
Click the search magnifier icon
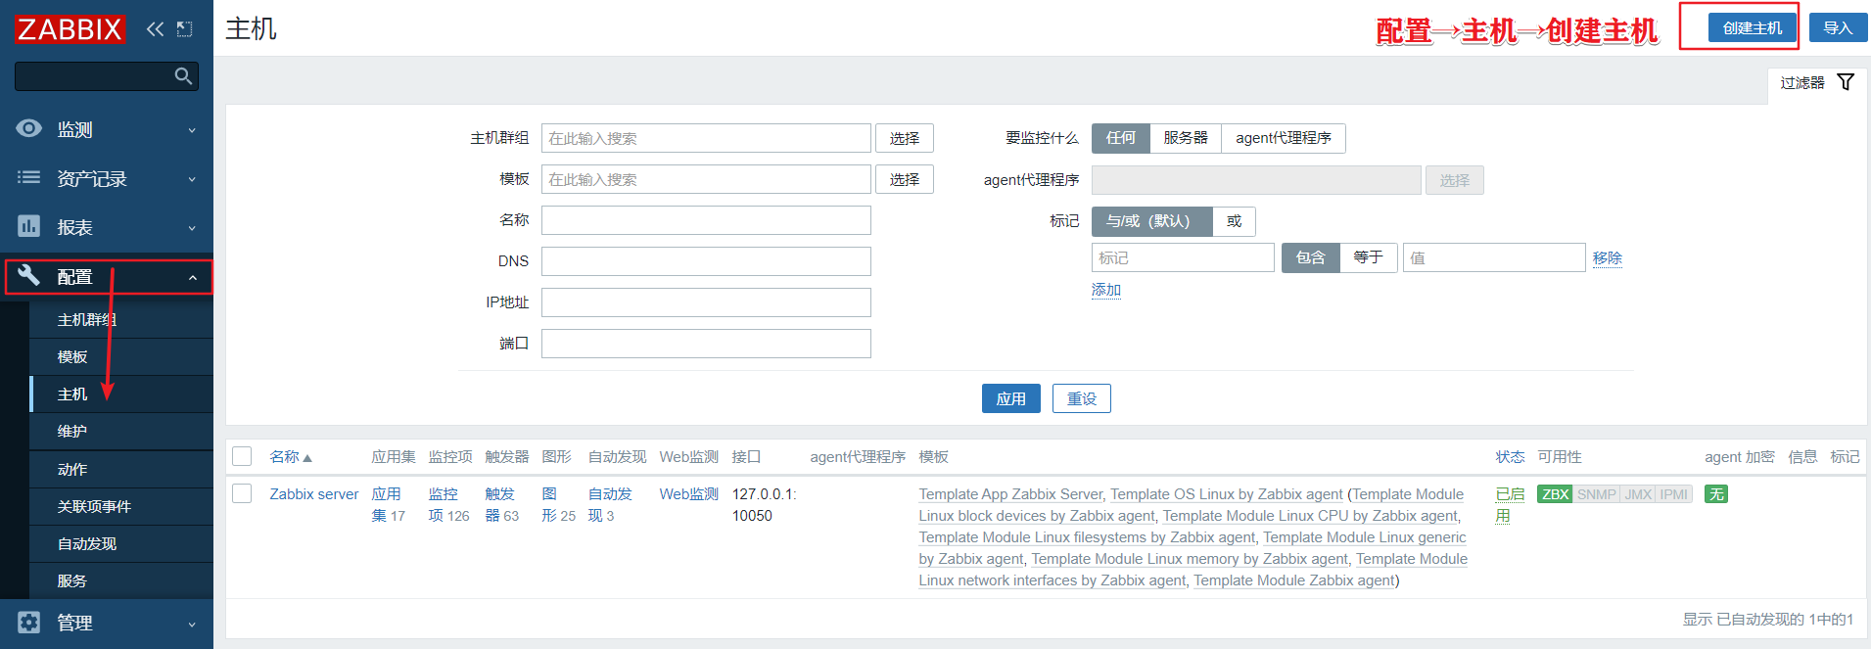click(x=183, y=76)
